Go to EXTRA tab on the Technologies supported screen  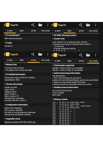tap(81, 61)
